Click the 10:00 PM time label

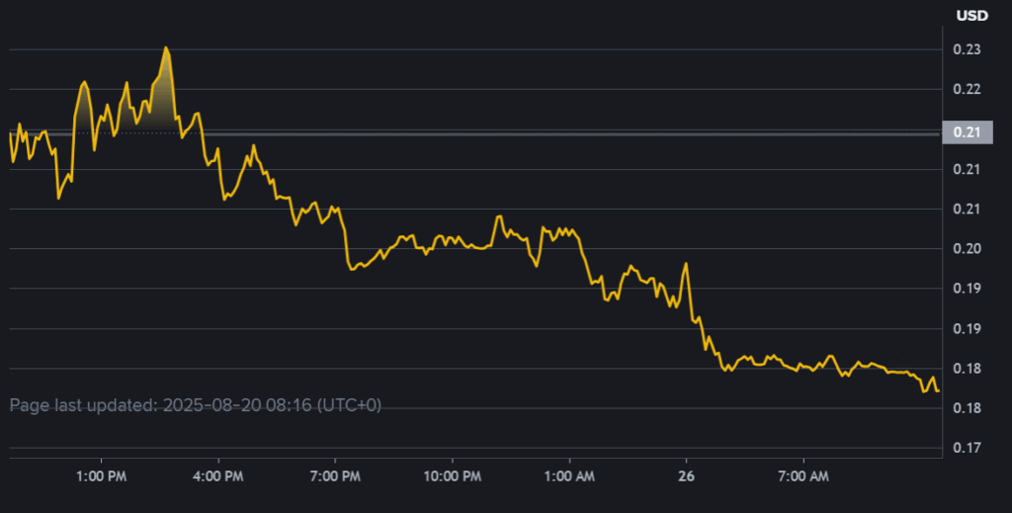[453, 476]
